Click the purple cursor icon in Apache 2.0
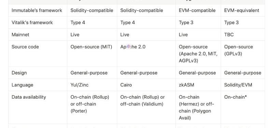Image resolution: width=273 pixels, height=128 pixels. click(x=129, y=46)
